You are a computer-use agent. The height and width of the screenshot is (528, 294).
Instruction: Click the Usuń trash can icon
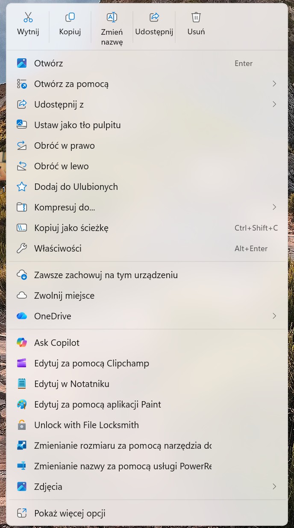coord(196,17)
